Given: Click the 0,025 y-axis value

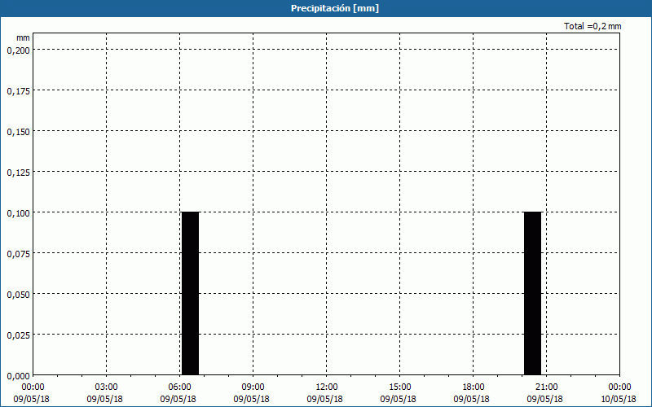Looking at the screenshot, I should [x=18, y=335].
